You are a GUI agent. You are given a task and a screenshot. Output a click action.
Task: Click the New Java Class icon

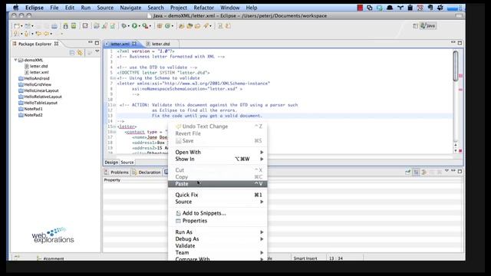tap(167, 26)
